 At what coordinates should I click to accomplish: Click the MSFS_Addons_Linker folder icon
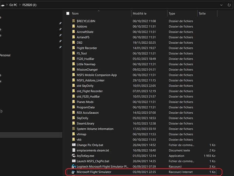pyautogui.click(x=74, y=80)
